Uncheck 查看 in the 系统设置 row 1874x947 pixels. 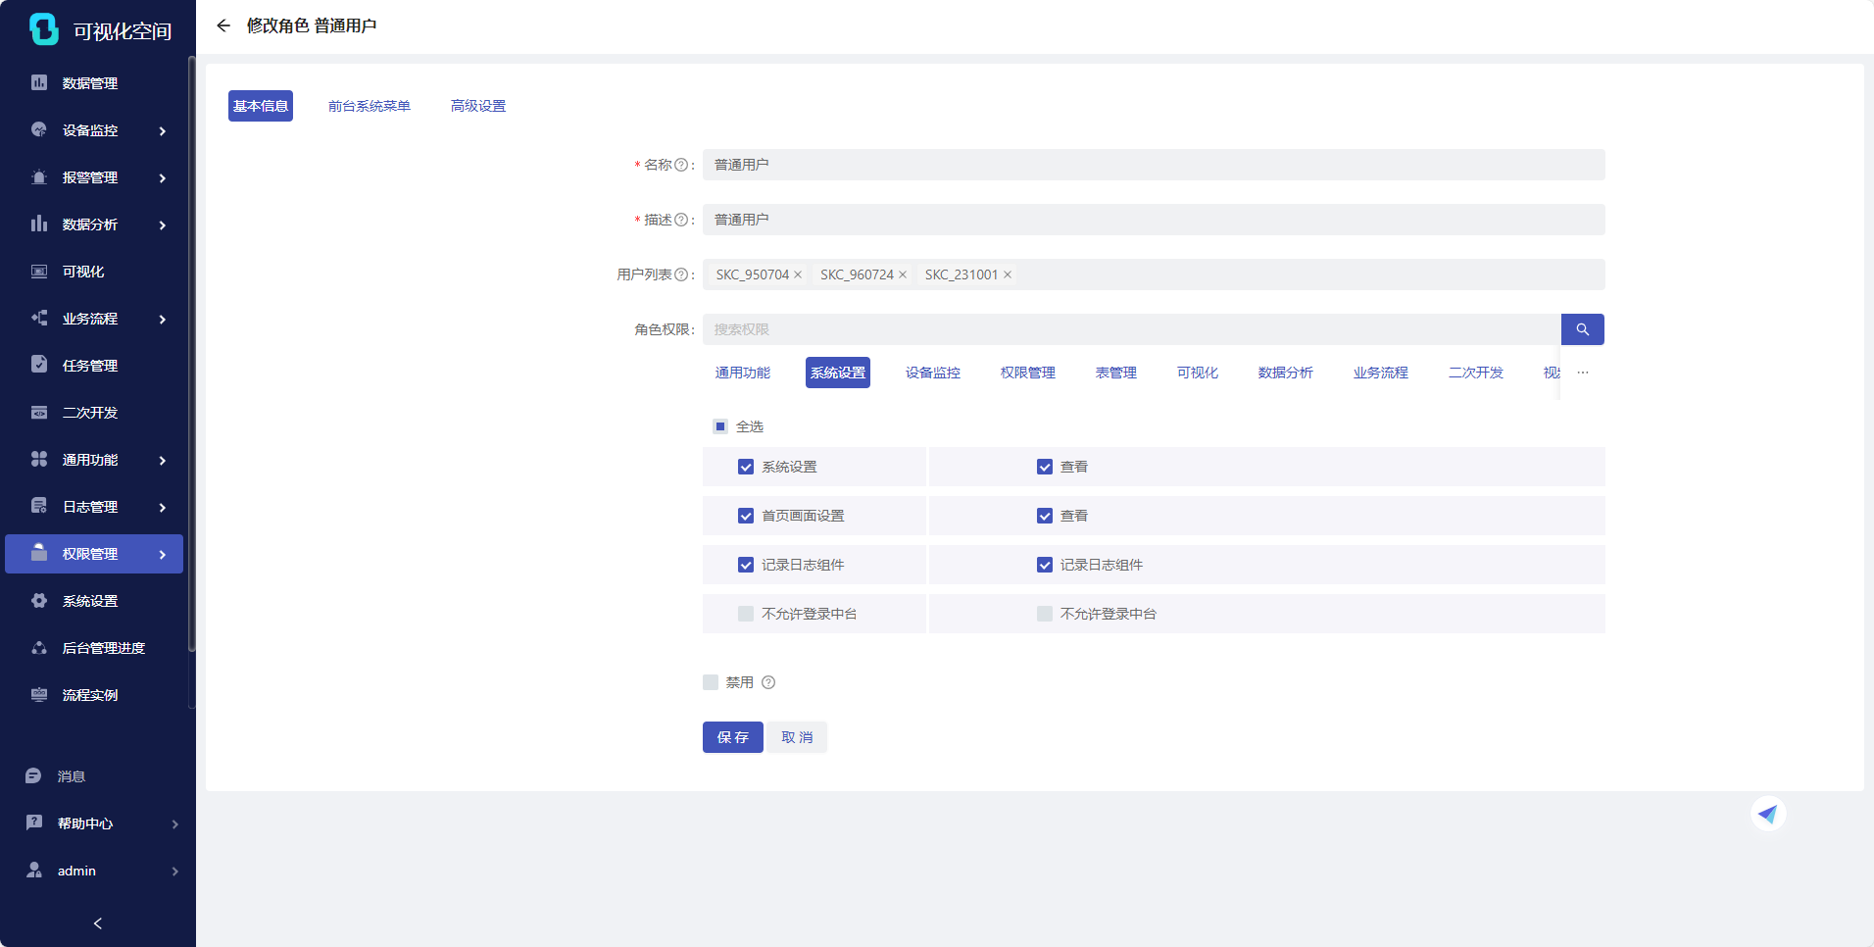coord(1045,467)
